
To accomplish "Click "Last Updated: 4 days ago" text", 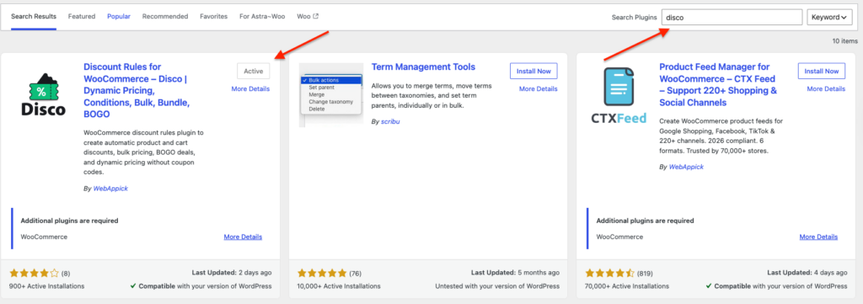I will click(807, 272).
